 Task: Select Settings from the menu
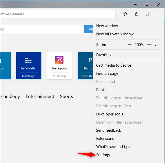coord(103,155)
